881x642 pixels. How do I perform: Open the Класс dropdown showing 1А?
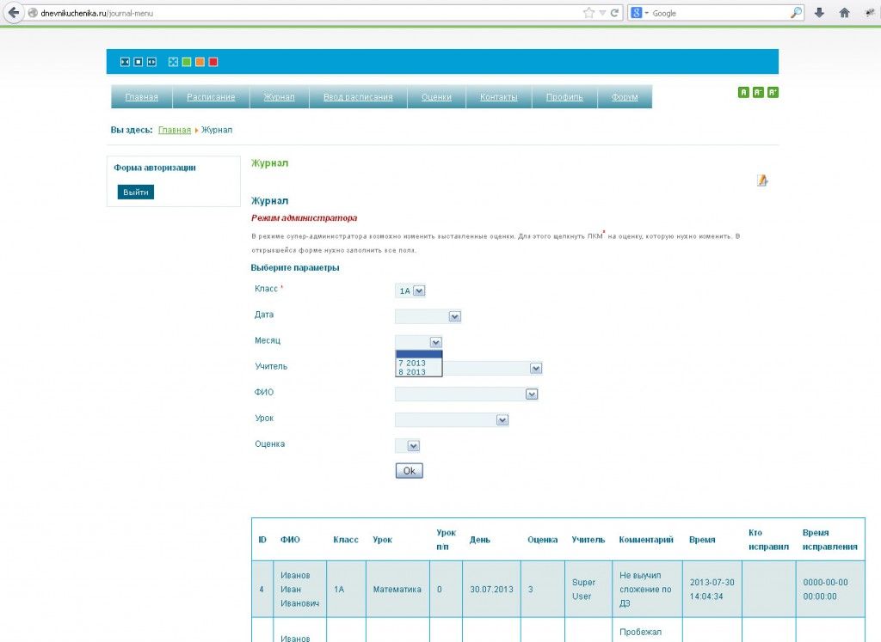pyautogui.click(x=410, y=290)
